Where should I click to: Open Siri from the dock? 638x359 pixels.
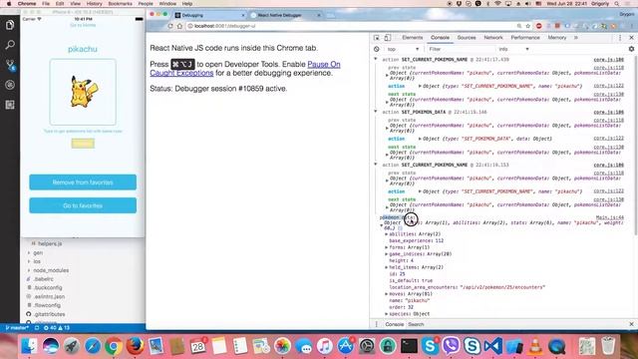(x=51, y=346)
